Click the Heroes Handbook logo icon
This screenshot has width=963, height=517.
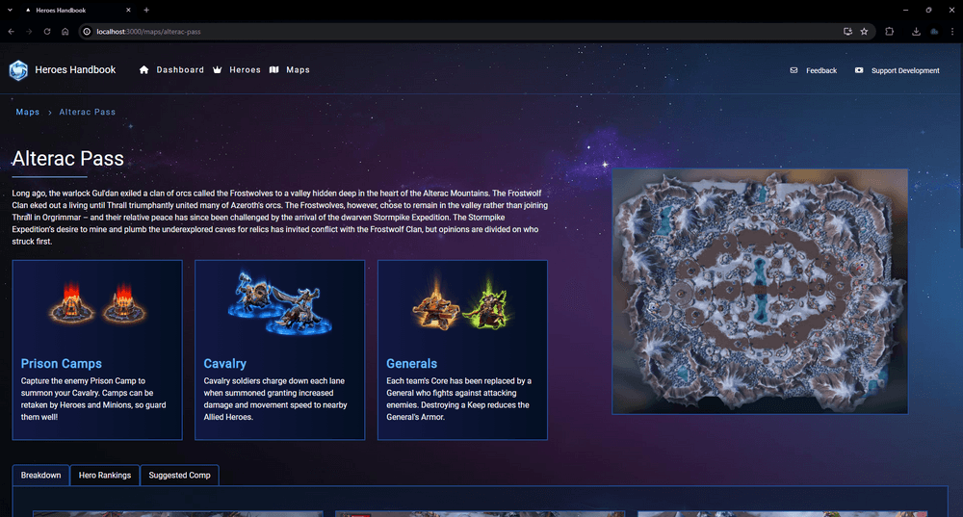[18, 70]
